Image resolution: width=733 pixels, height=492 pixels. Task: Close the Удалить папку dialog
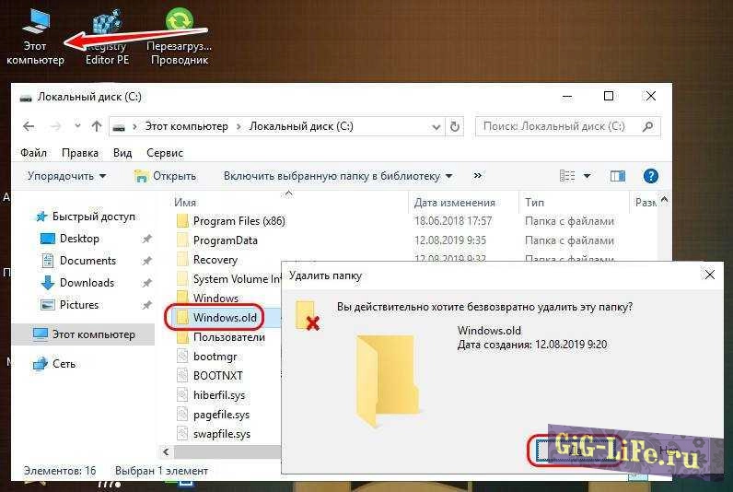[710, 275]
